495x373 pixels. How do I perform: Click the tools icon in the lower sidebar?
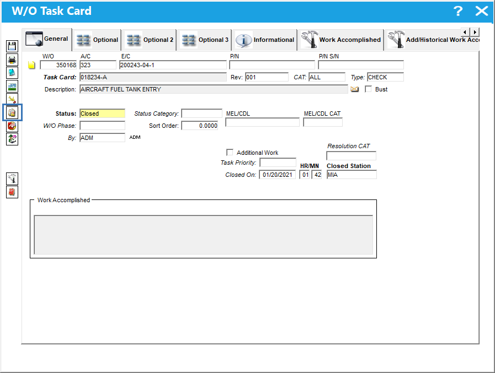[12, 179]
